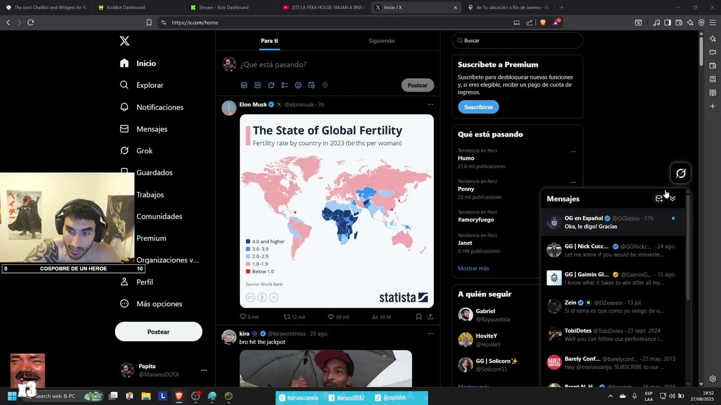The height and width of the screenshot is (405, 721).
Task: Share Elon Musk's post
Action: tap(430, 317)
